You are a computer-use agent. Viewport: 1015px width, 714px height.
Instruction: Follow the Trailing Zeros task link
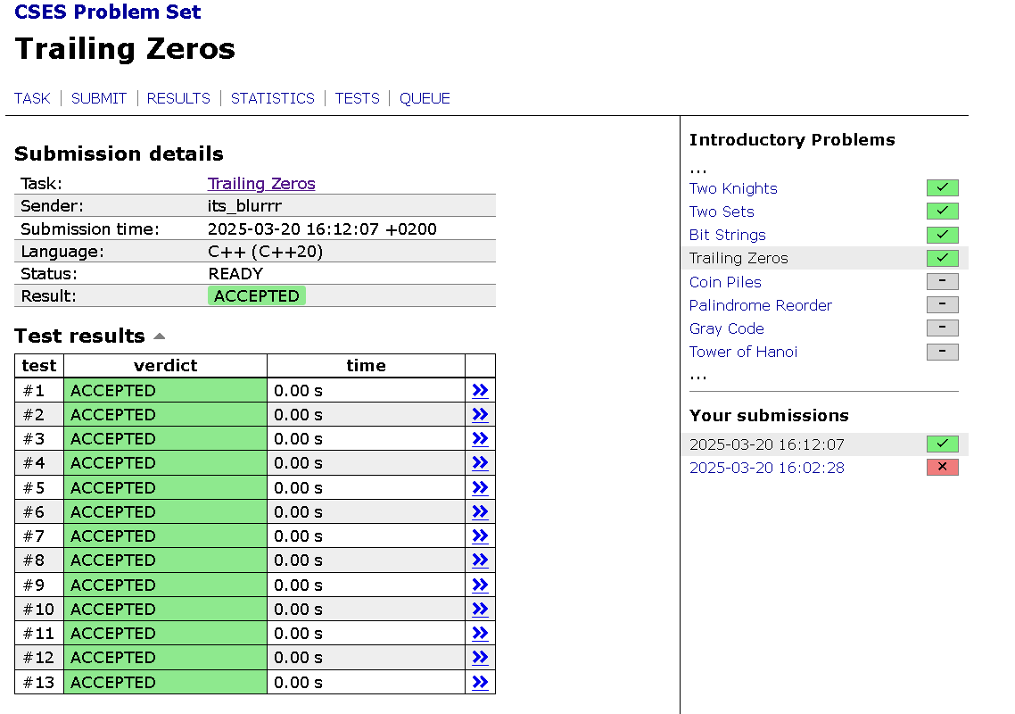(x=261, y=184)
